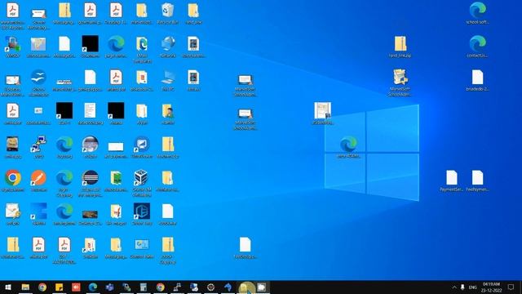Open the contactUs... Edge shortcut
This screenshot has width=522, height=294.
478,43
